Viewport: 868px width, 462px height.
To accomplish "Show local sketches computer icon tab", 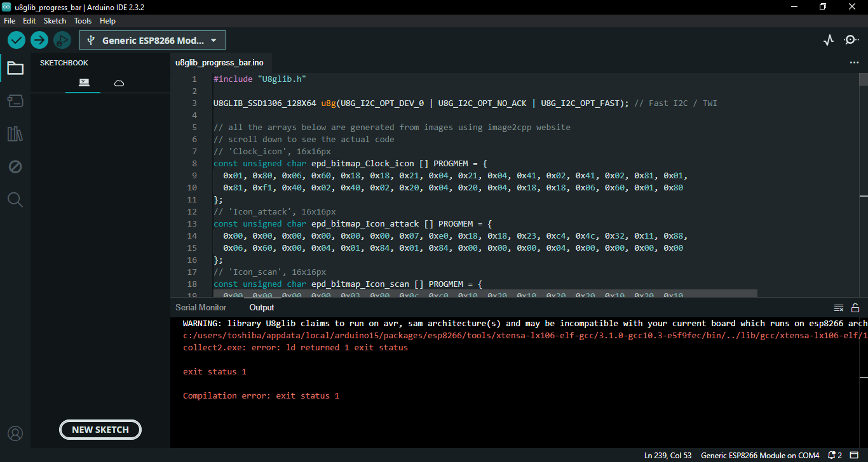I will pyautogui.click(x=83, y=82).
